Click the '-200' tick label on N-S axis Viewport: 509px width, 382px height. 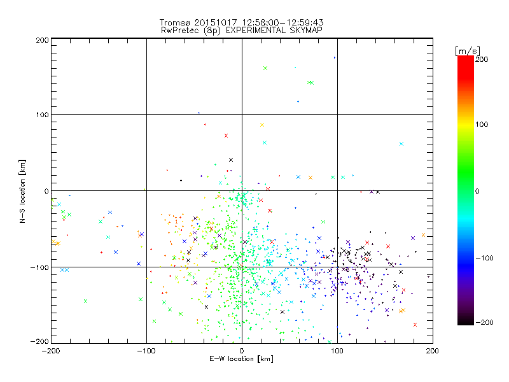[39, 341]
